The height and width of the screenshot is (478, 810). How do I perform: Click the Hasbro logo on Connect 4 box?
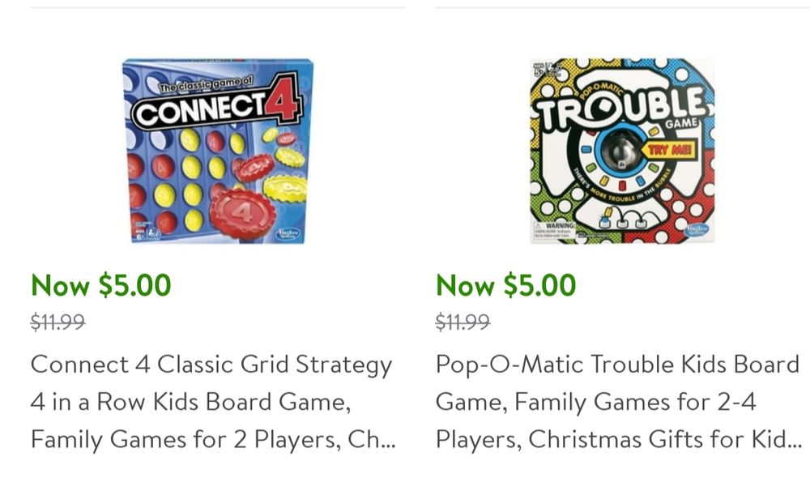(288, 234)
